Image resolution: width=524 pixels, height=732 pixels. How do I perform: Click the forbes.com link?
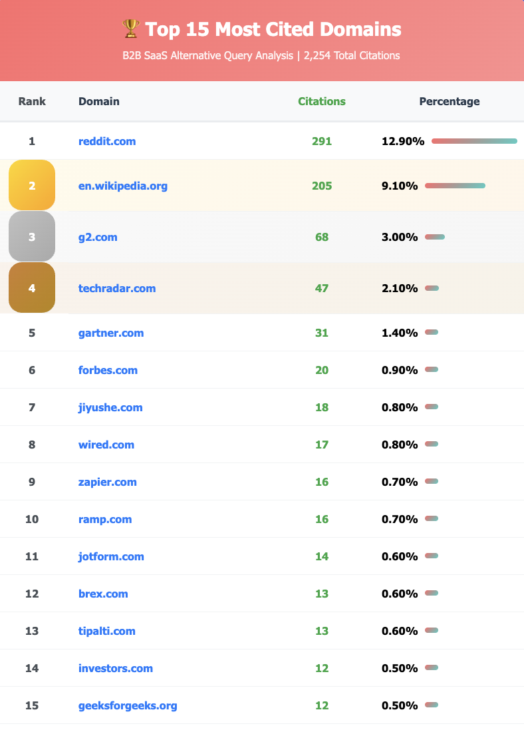[108, 370]
